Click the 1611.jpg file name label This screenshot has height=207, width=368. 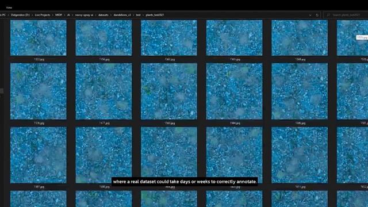pyautogui.click(x=300, y=187)
